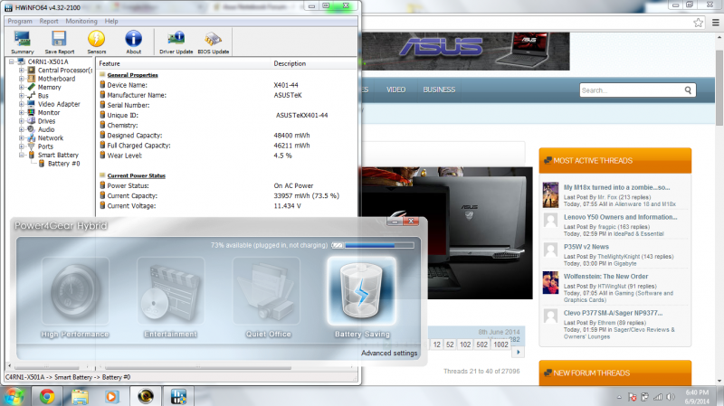Image resolution: width=724 pixels, height=406 pixels.
Task: Go to page 1002 of threads
Action: pos(500,345)
